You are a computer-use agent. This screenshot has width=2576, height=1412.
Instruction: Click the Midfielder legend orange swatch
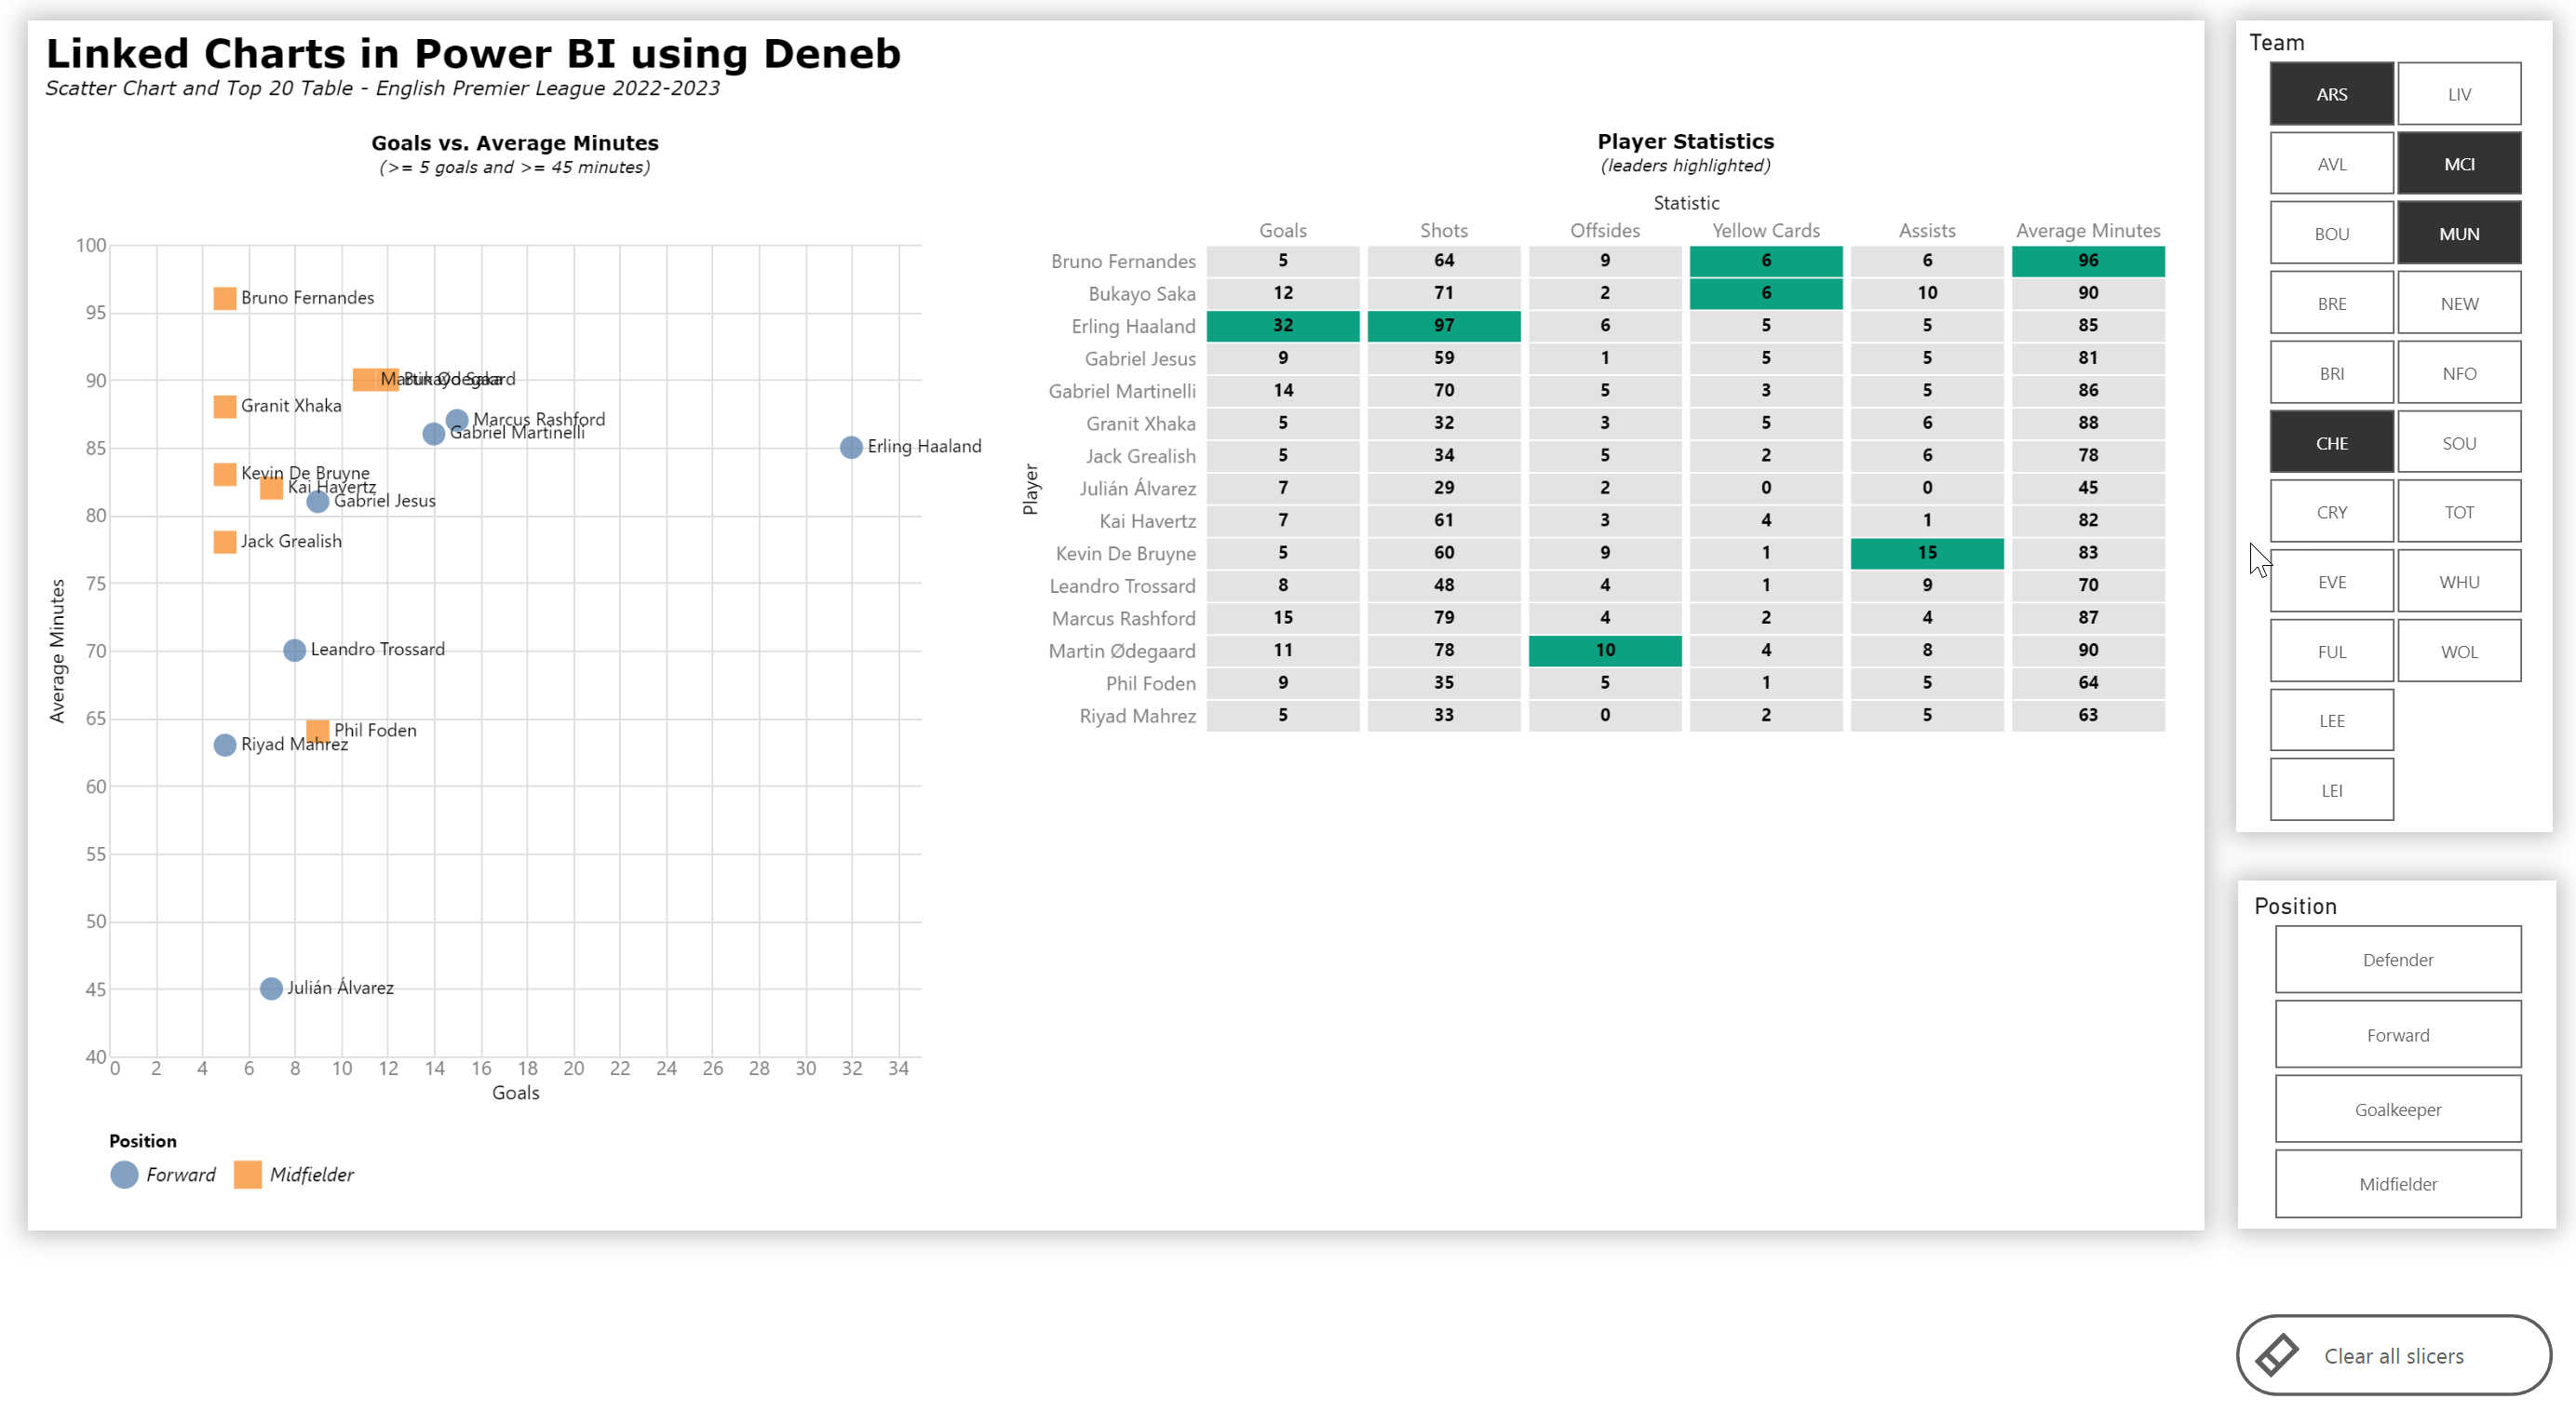(247, 1174)
